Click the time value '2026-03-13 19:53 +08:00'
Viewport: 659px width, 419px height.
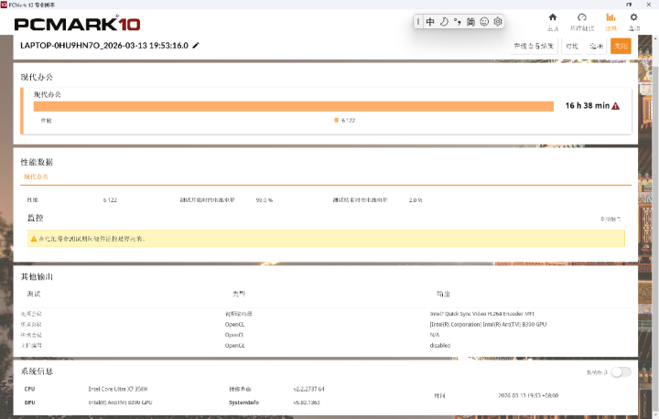pyautogui.click(x=528, y=395)
